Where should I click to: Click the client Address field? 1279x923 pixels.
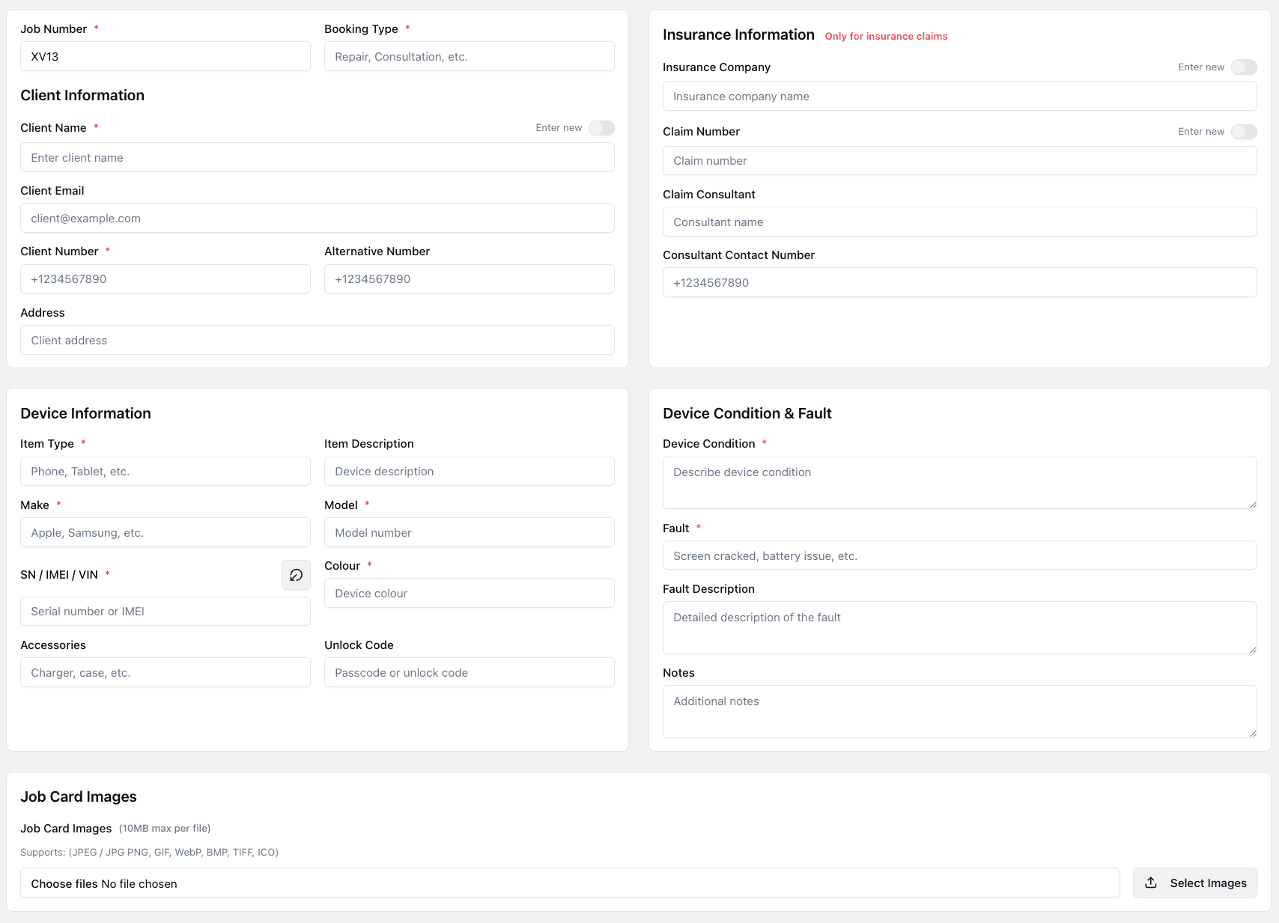(317, 340)
